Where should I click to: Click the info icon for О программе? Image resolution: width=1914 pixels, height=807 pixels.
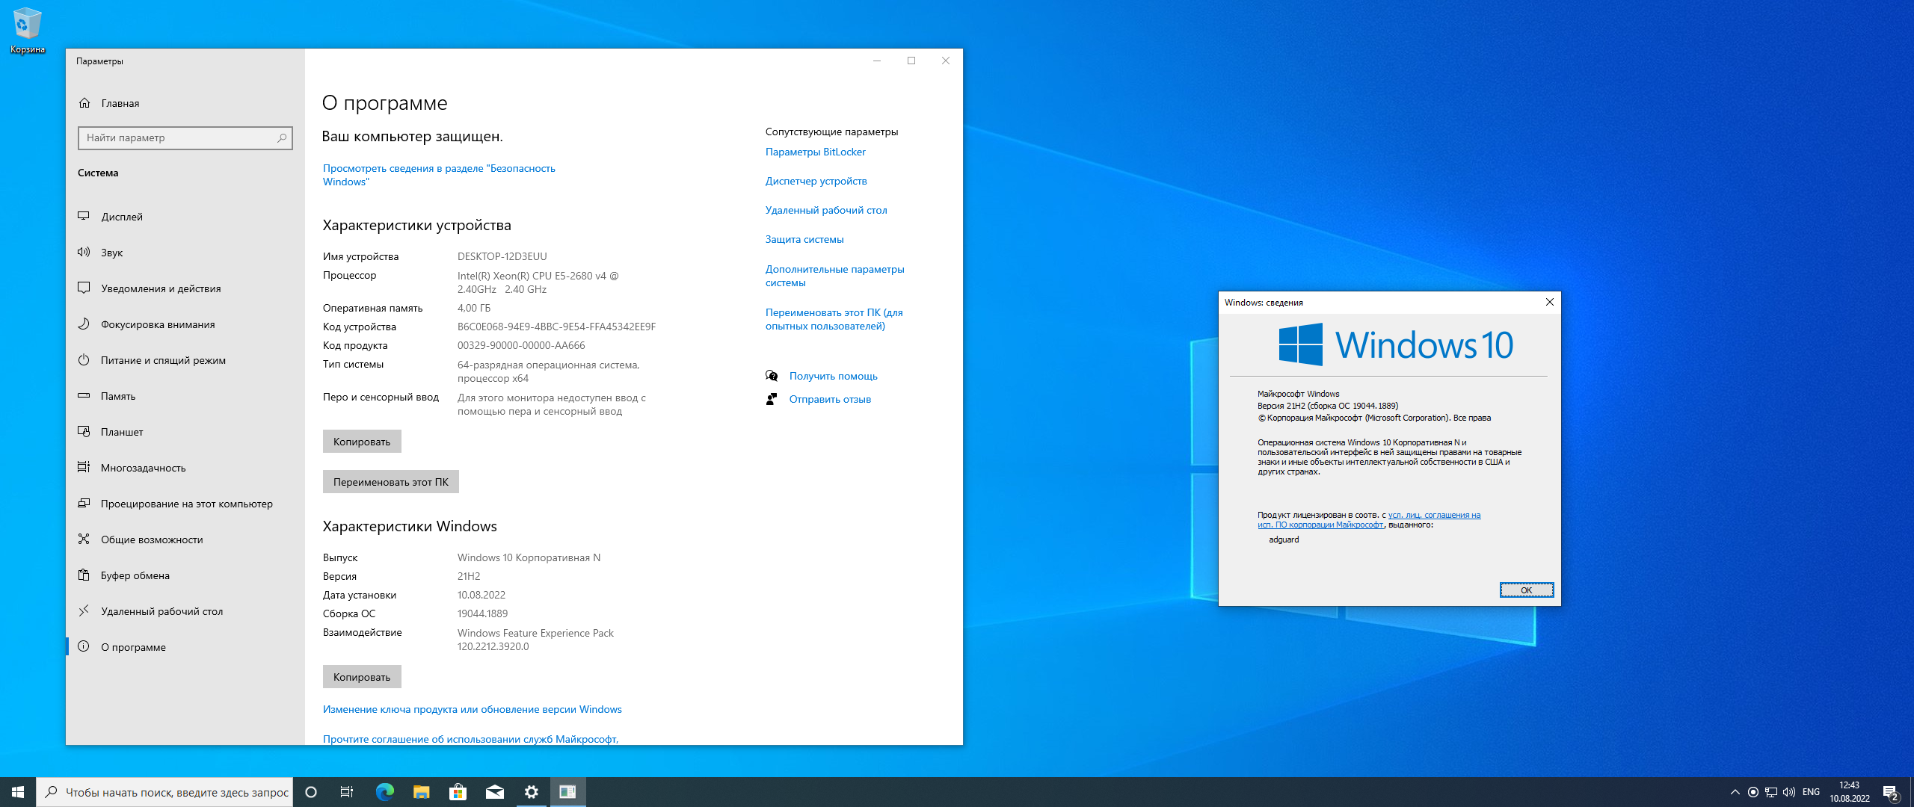pyautogui.click(x=84, y=647)
